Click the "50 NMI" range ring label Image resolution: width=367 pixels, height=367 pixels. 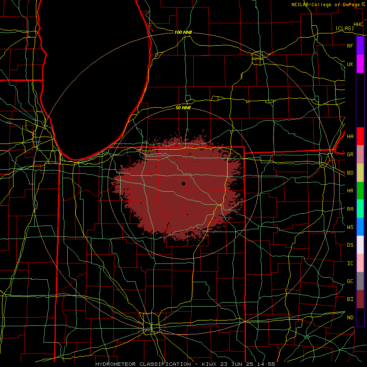[x=183, y=108]
